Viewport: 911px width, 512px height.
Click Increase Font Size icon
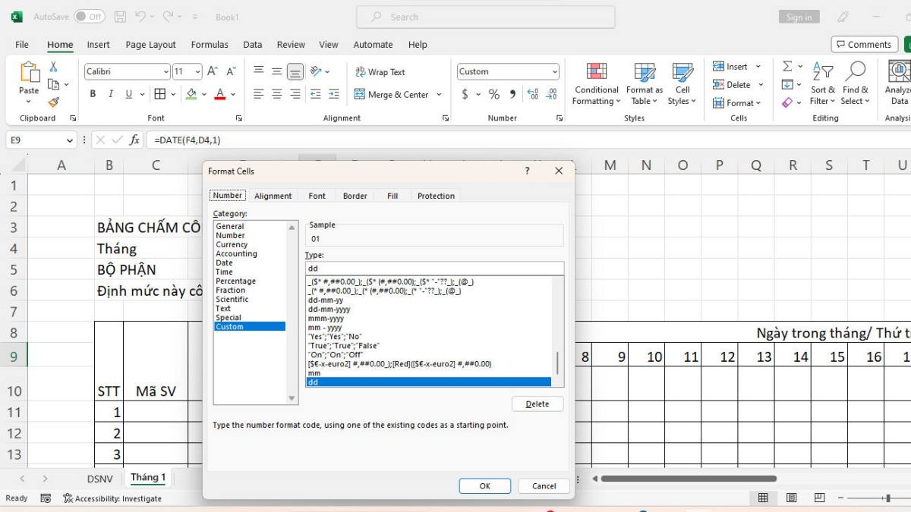pos(213,71)
